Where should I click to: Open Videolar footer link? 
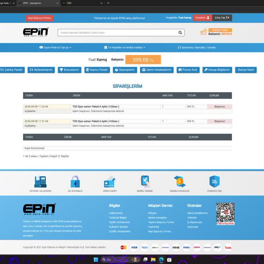point(192,218)
